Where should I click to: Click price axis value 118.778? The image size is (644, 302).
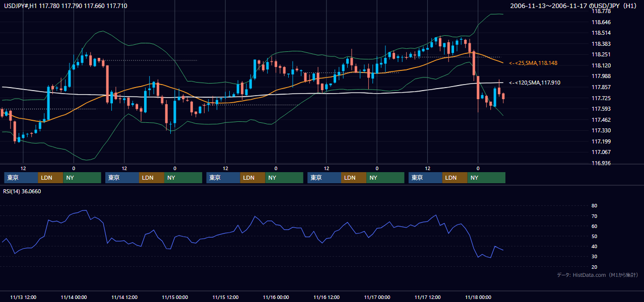click(601, 11)
